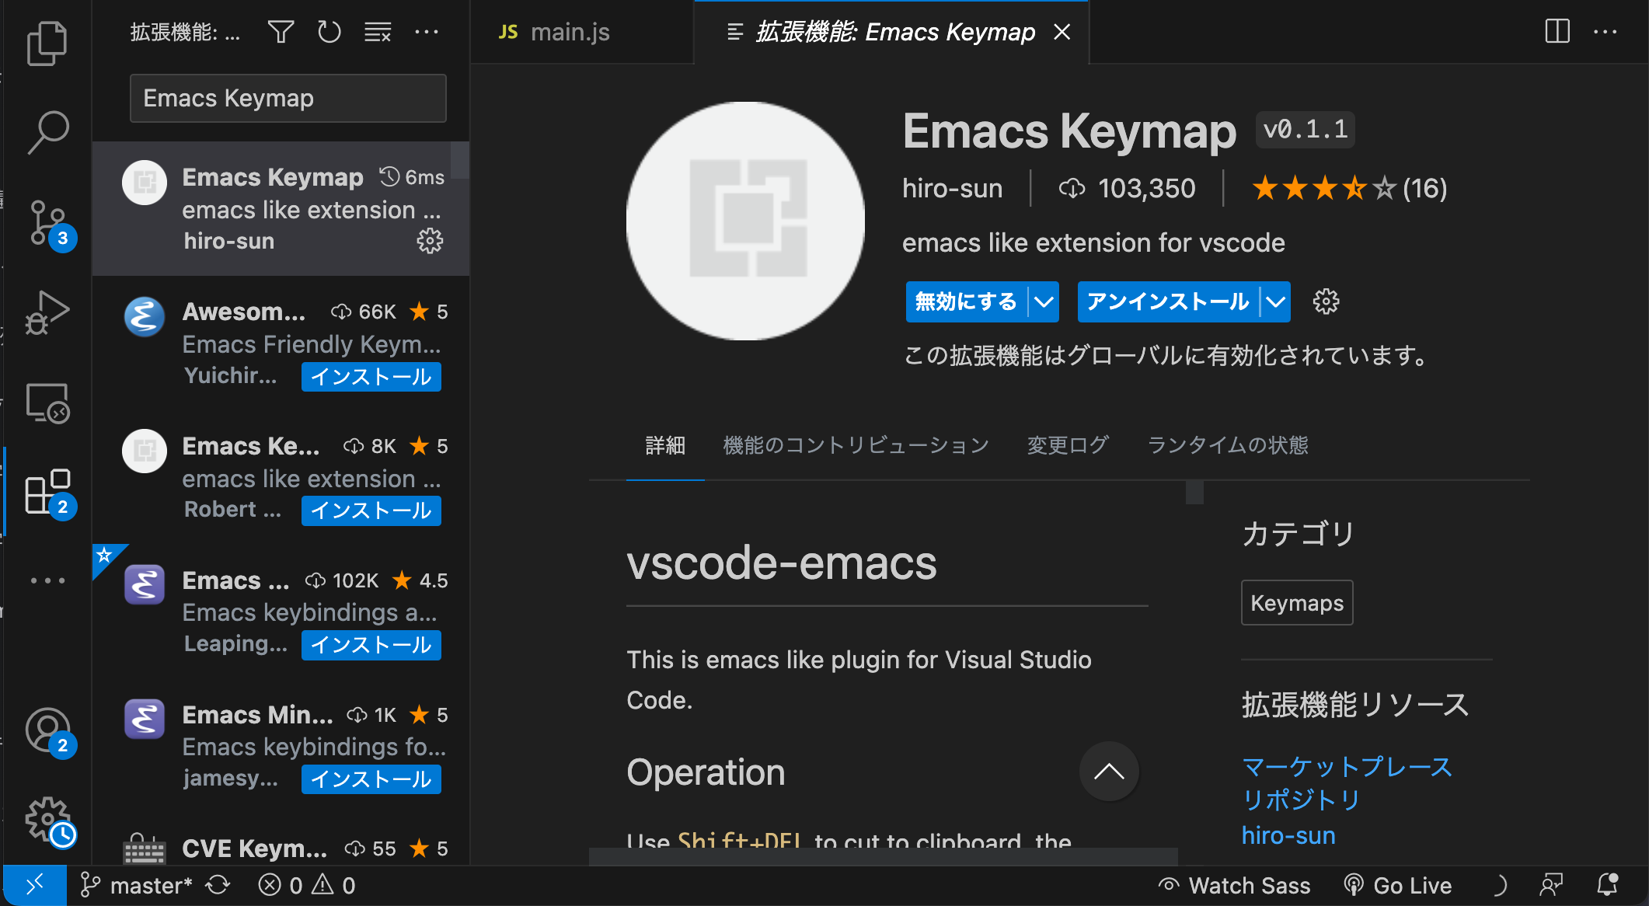Open extensions sidebar more actions menu
Screen dimensions: 1649x906
427,32
